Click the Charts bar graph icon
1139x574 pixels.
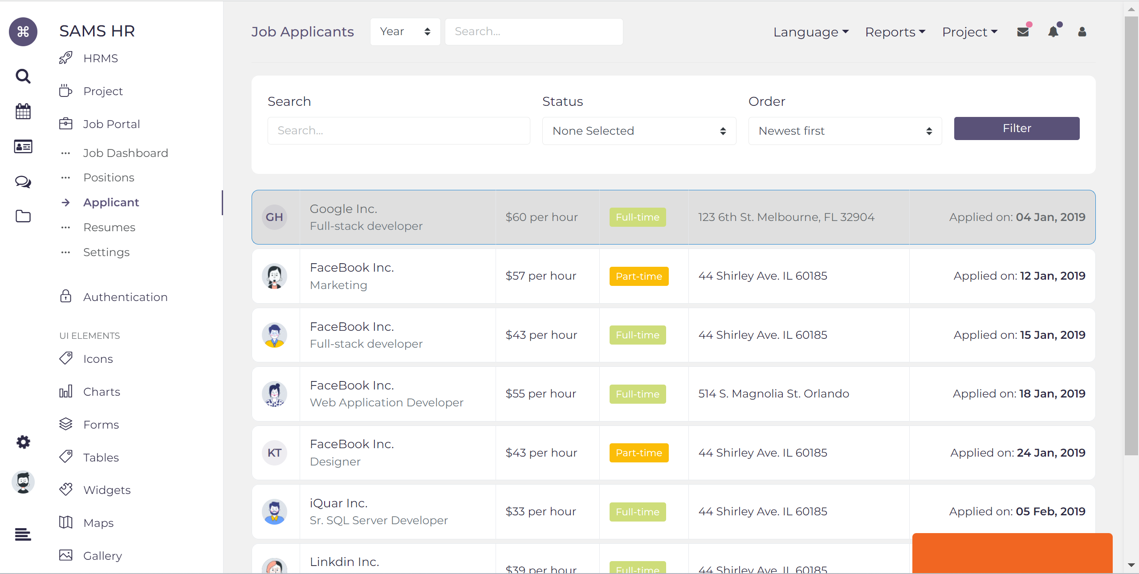click(66, 391)
